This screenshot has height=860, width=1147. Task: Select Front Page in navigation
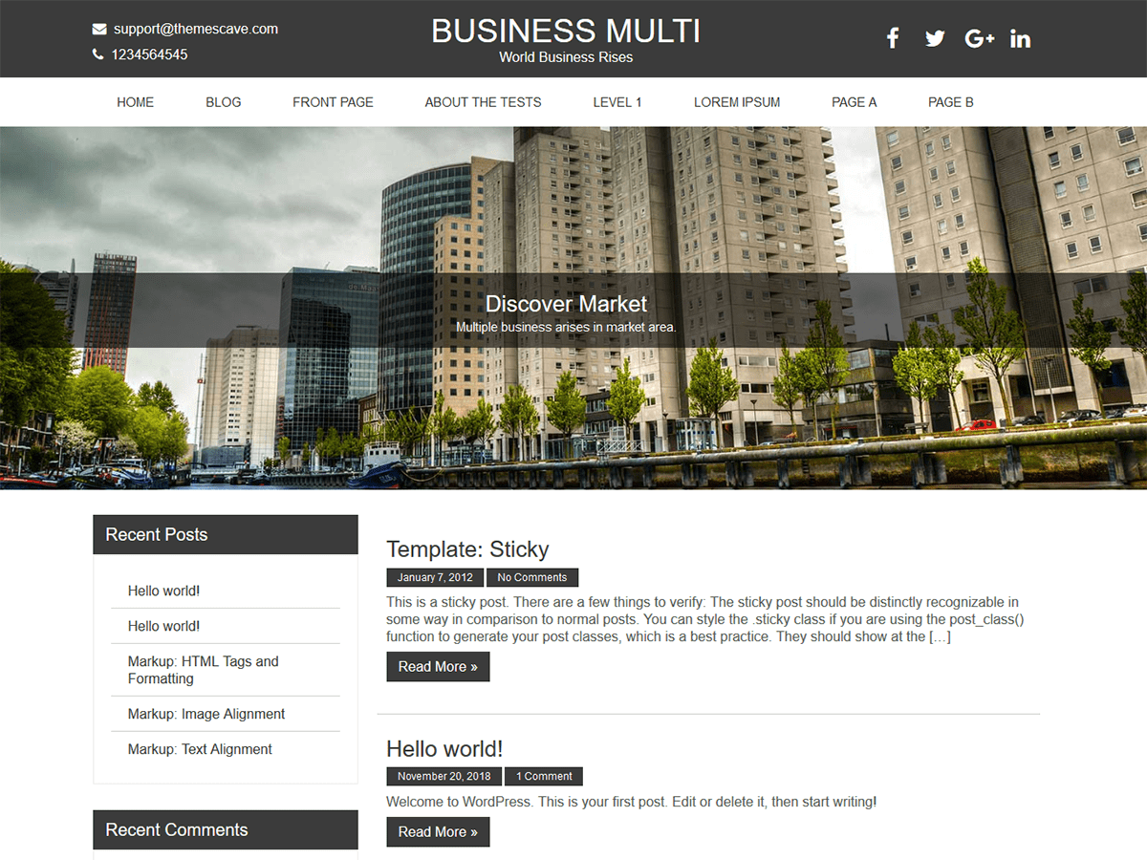(333, 102)
